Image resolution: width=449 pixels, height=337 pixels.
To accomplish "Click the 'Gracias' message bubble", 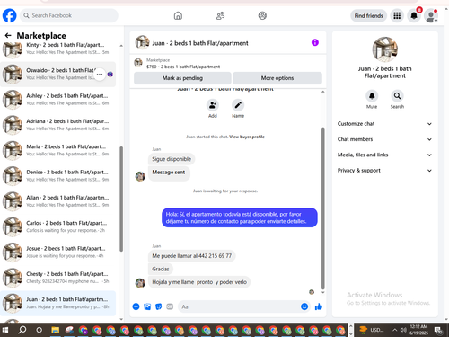I will (161, 269).
